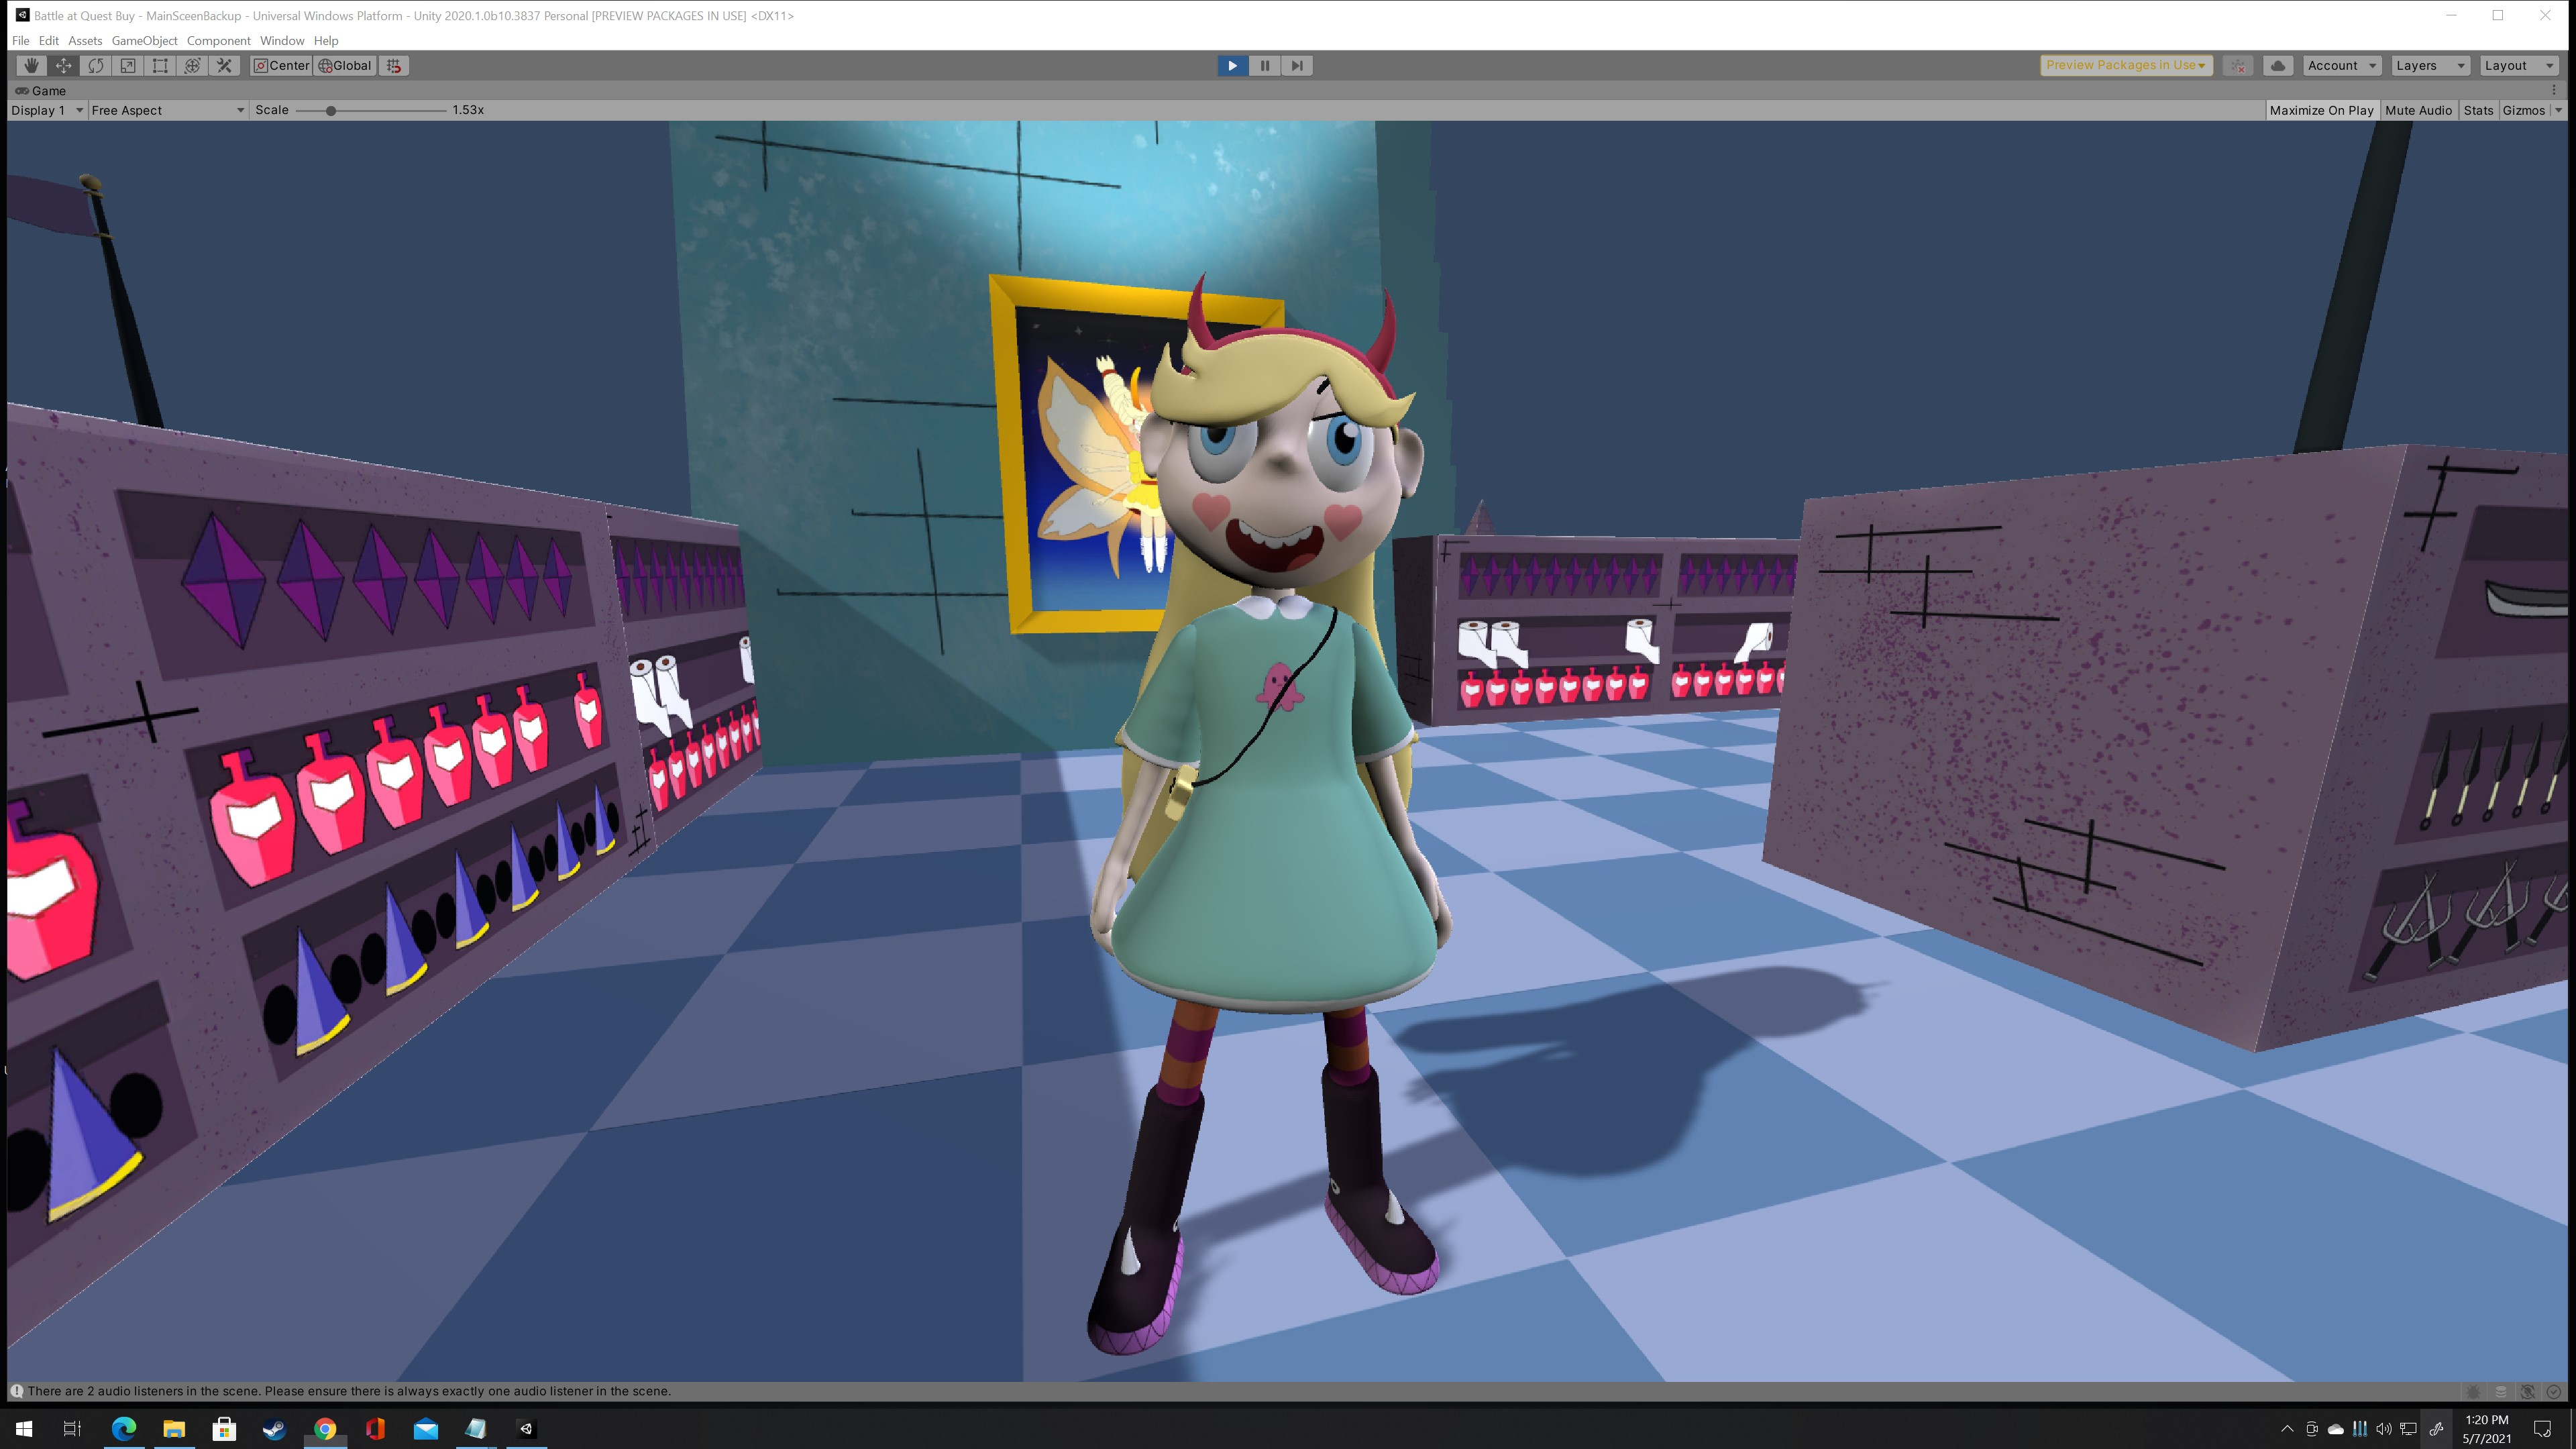Click the audio listeners warning message
The height and width of the screenshot is (1449, 2576).
(349, 1391)
